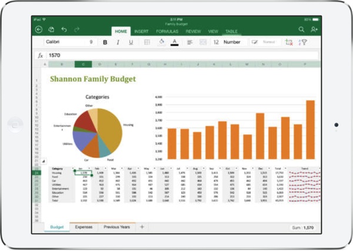
Task: Tap the Sum: 1,570 status box
Action: click(x=303, y=228)
